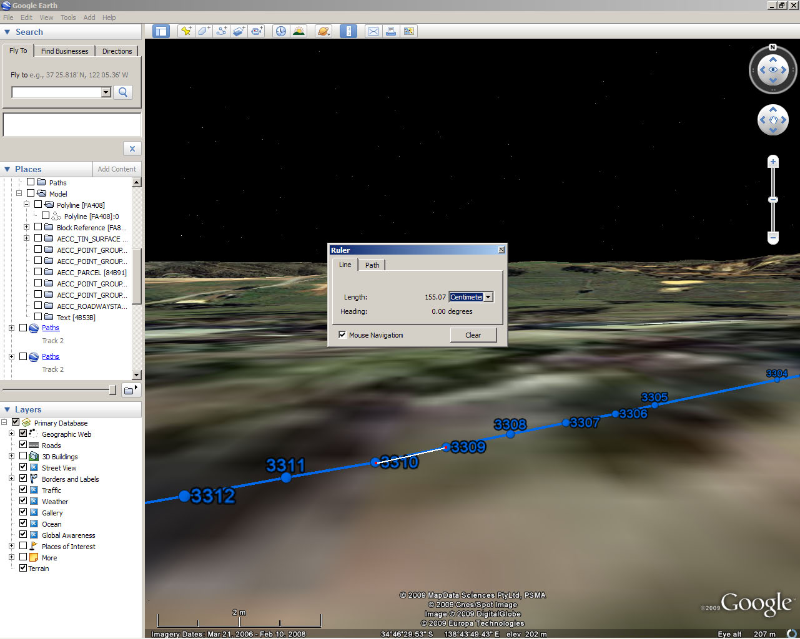Click the Places list scroll-down arrow
This screenshot has height=639, width=800.
click(137, 375)
